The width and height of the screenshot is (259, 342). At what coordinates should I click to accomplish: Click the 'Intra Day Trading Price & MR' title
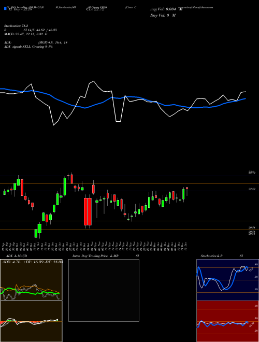point(95,256)
